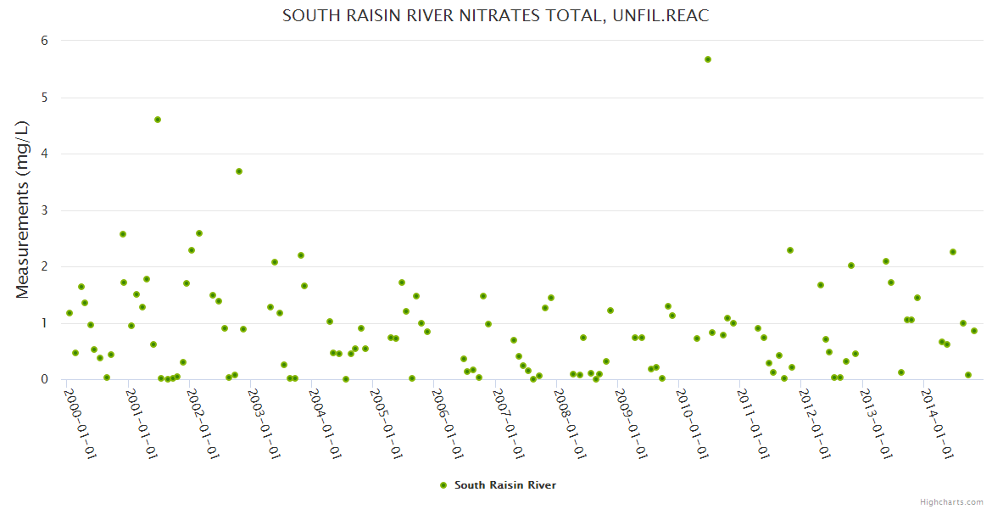Click the y-axis label 0

point(44,379)
